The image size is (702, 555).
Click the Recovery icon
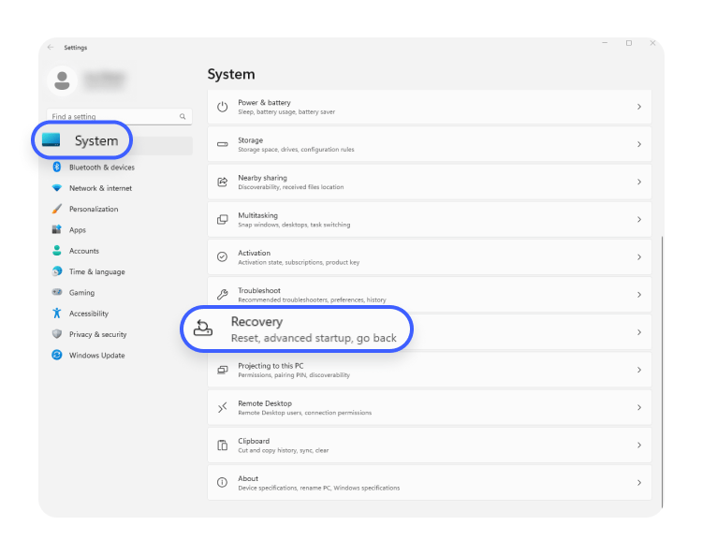pyautogui.click(x=203, y=328)
